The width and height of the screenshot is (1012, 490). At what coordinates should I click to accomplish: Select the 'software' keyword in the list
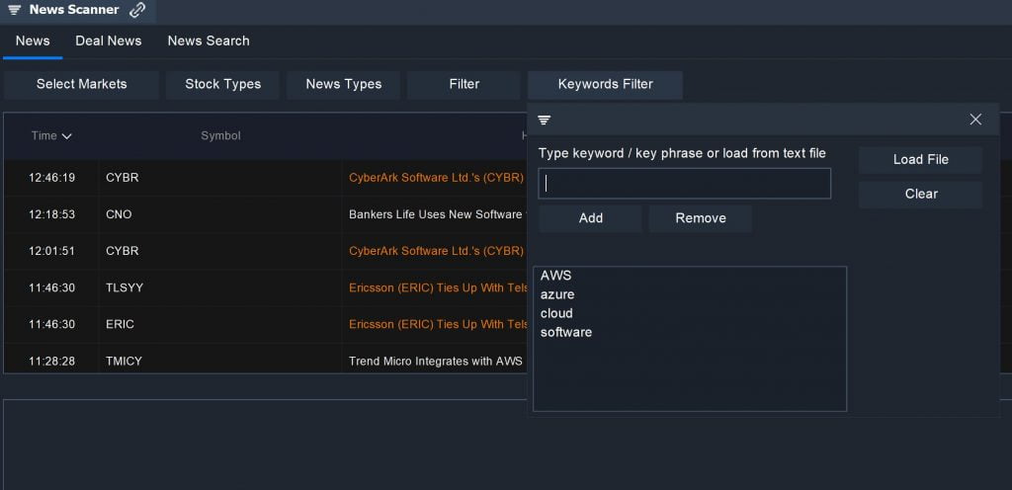[566, 333]
